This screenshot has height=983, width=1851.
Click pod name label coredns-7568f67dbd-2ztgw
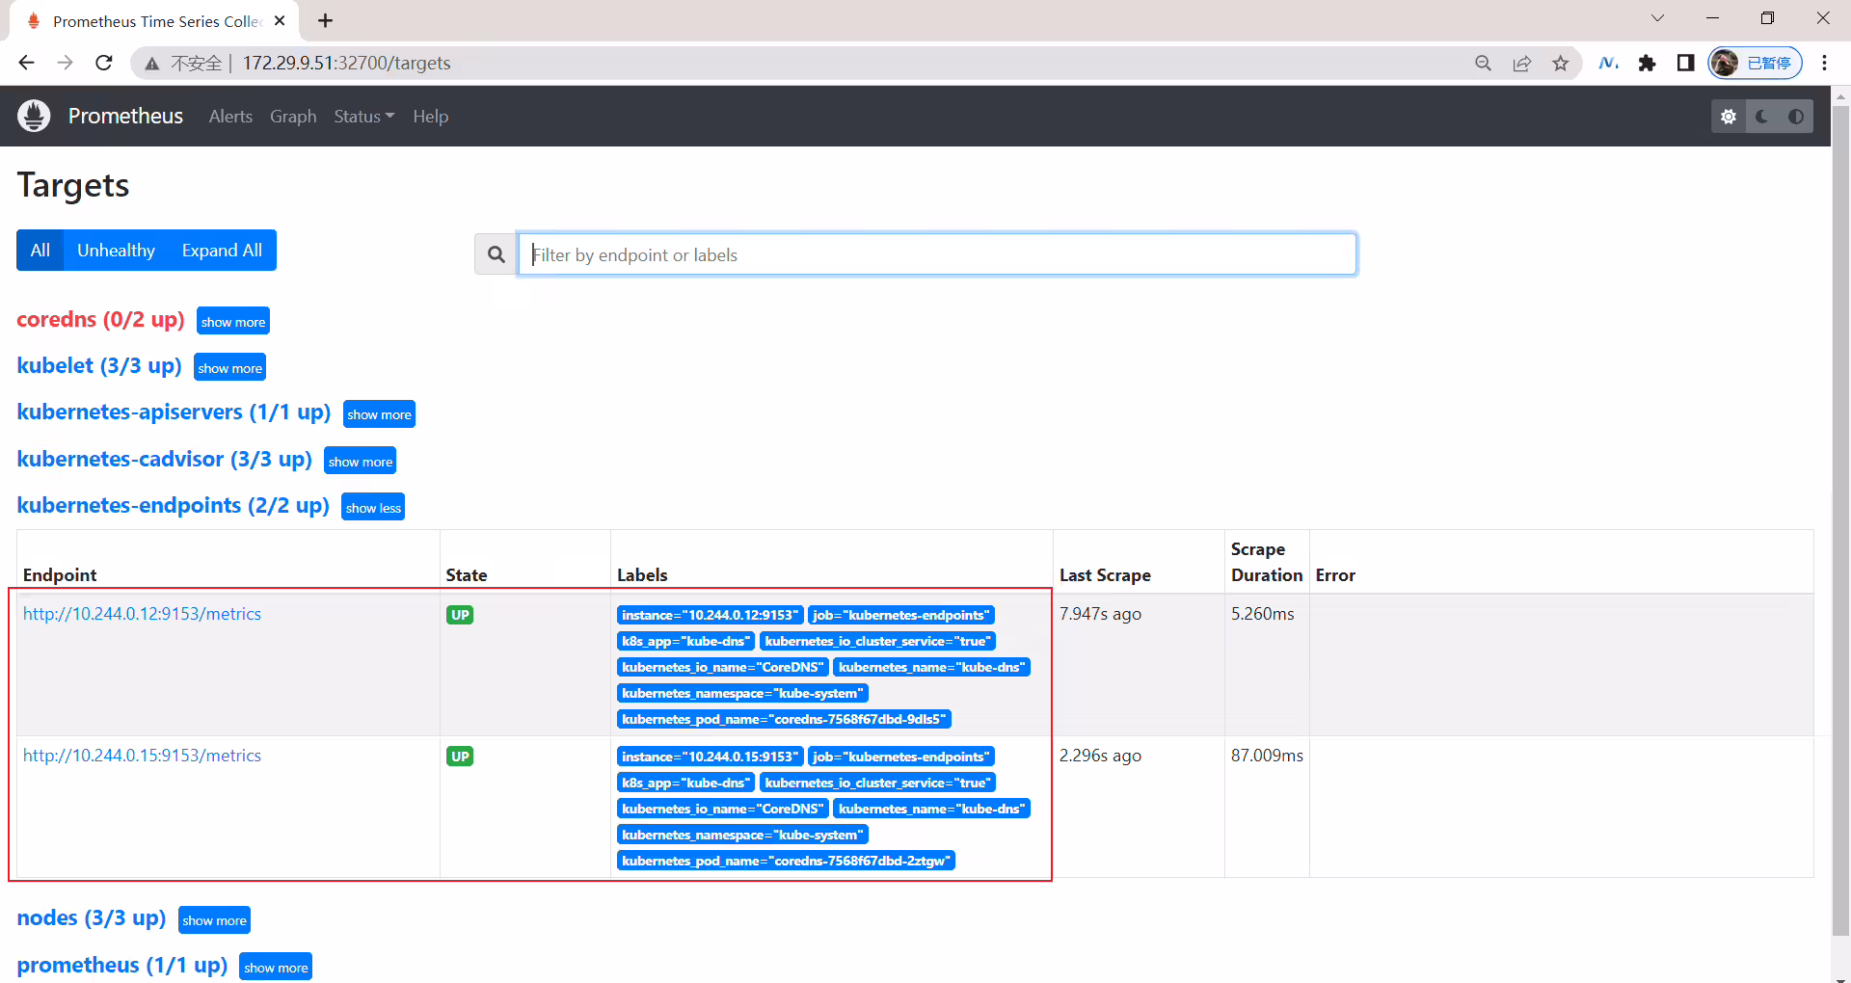pyautogui.click(x=786, y=861)
